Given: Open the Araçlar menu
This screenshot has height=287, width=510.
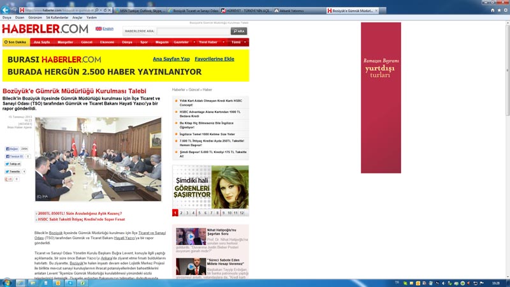Looking at the screenshot, I should point(77,18).
